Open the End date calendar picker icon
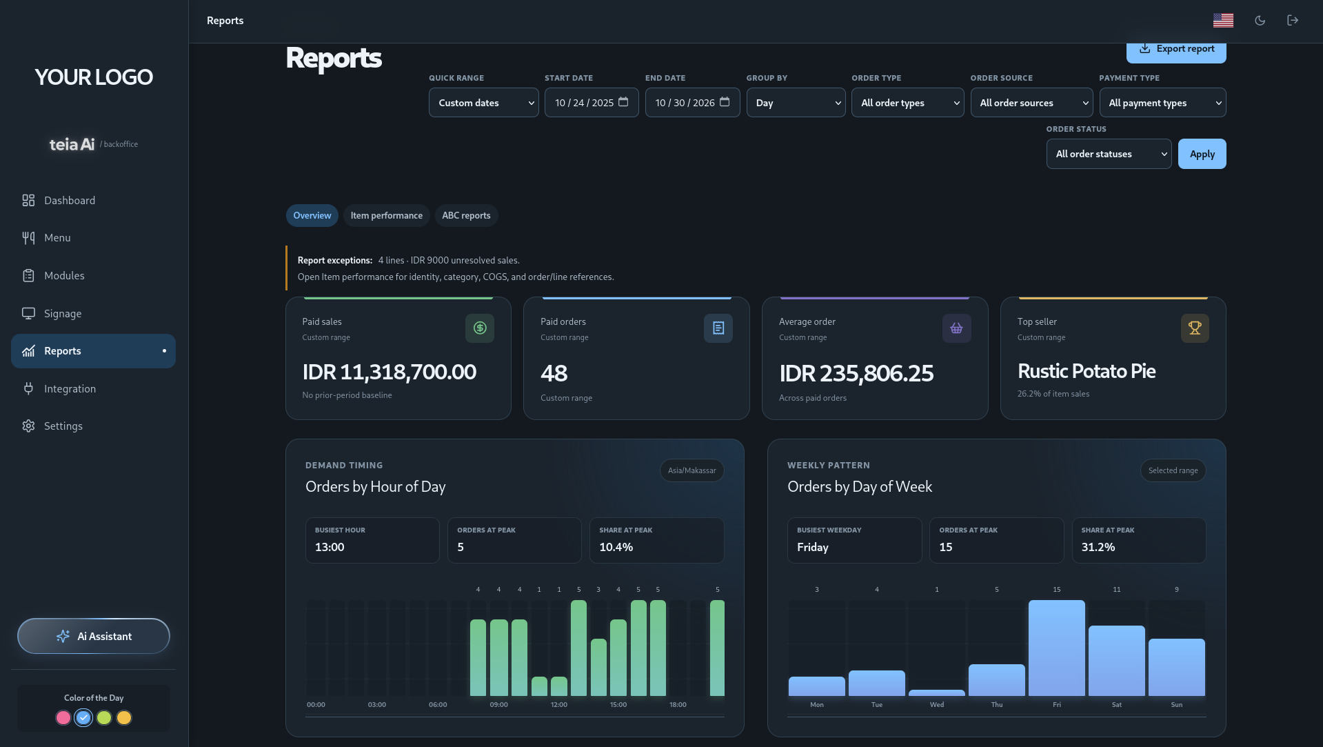Screen dimensions: 1323x747 [x=725, y=102]
